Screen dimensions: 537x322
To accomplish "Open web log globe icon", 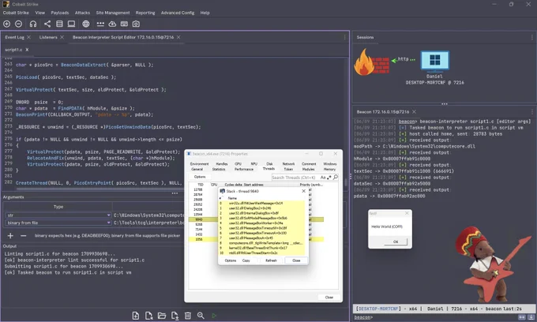I will (85, 24).
